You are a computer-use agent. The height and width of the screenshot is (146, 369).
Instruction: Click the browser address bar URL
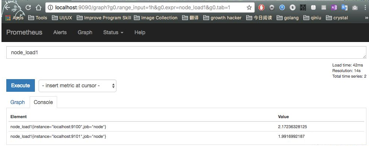(x=143, y=8)
